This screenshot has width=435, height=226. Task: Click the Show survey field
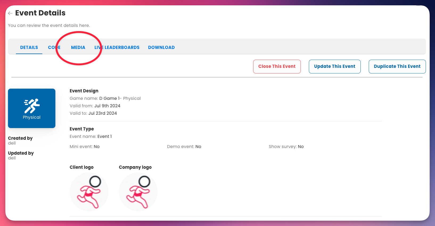pos(286,147)
